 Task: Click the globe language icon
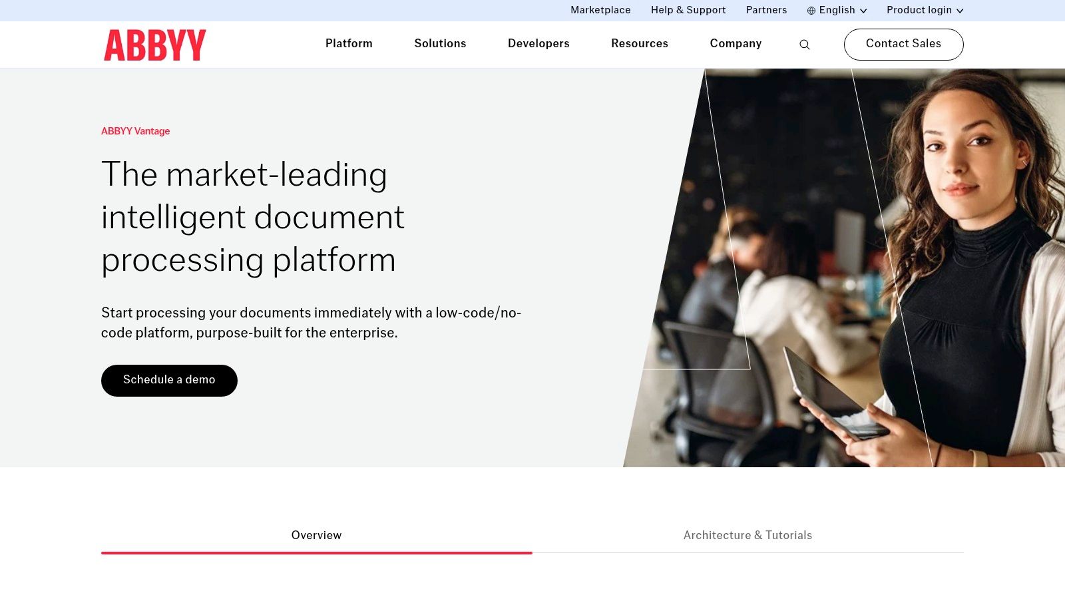coord(811,11)
